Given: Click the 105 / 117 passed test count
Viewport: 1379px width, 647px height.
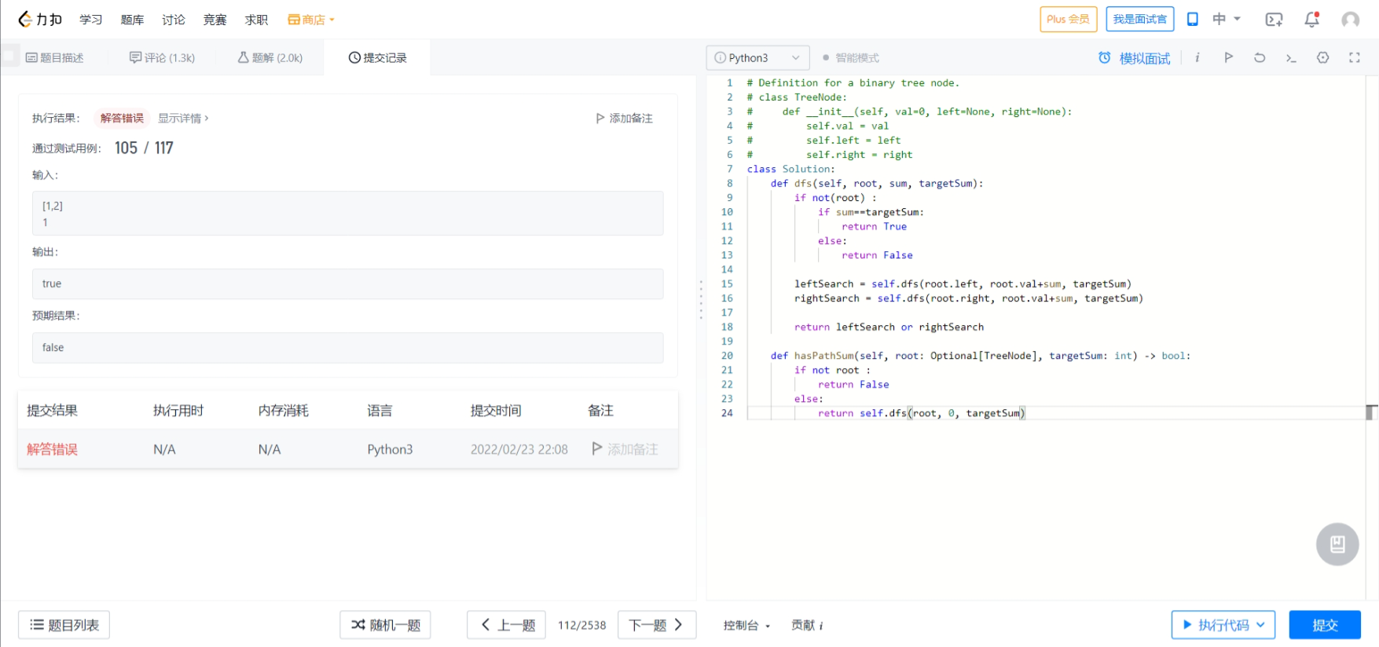Looking at the screenshot, I should point(144,148).
